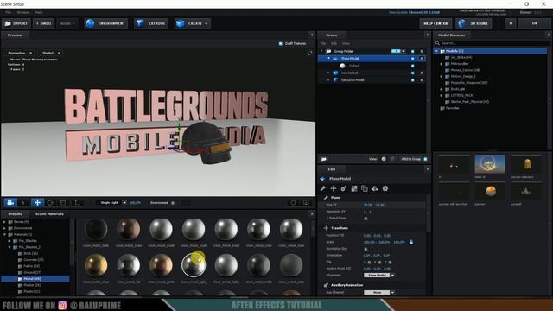Select the axis anchor tool in preview toolbar
The height and width of the screenshot is (311, 553).
77,203
